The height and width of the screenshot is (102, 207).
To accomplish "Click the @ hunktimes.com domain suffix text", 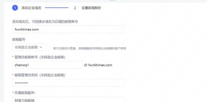I will tap(98, 65).
